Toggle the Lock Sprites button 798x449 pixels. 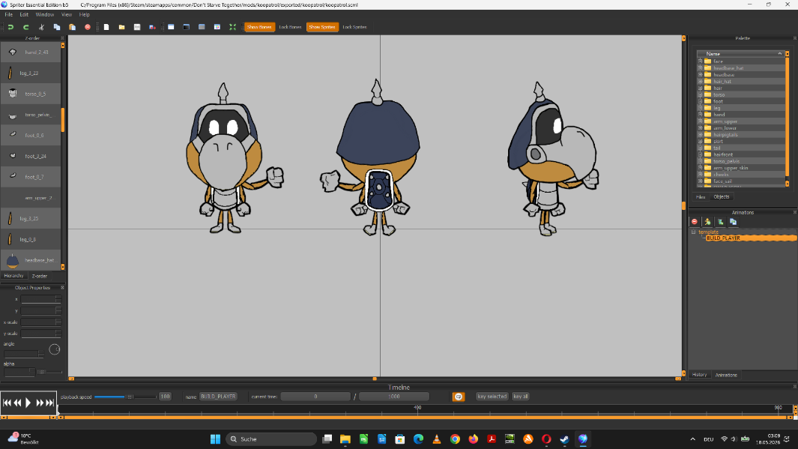[x=354, y=27]
